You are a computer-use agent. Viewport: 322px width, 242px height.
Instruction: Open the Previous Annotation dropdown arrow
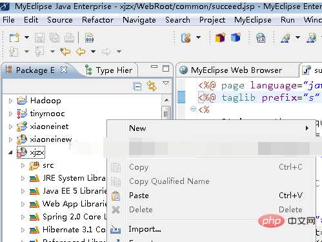pyautogui.click(x=52, y=52)
